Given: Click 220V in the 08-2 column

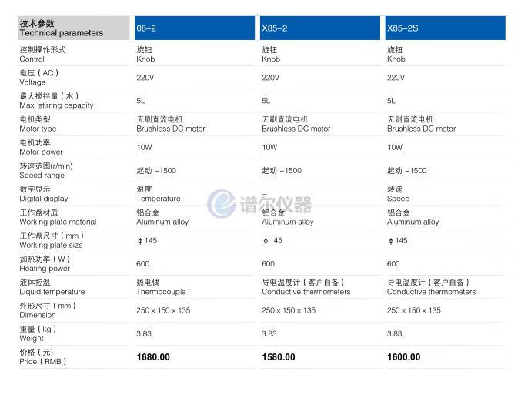Looking at the screenshot, I should click(145, 78).
